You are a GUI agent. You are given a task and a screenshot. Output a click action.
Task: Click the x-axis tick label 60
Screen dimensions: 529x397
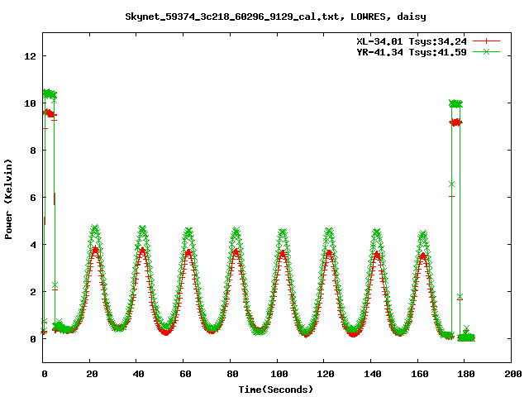[185, 374]
